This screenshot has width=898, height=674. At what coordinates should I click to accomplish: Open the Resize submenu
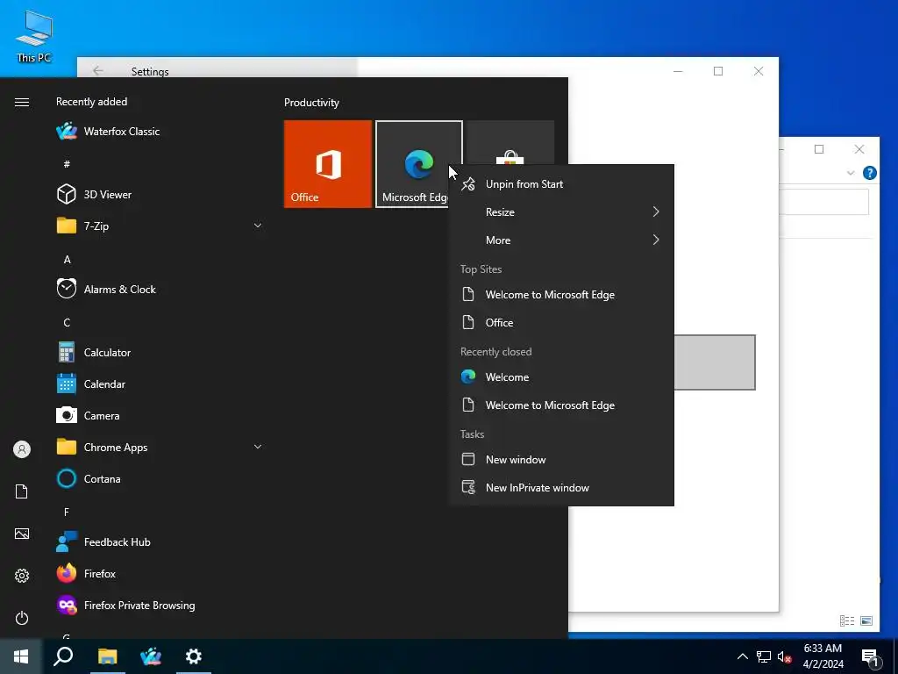[561, 212]
